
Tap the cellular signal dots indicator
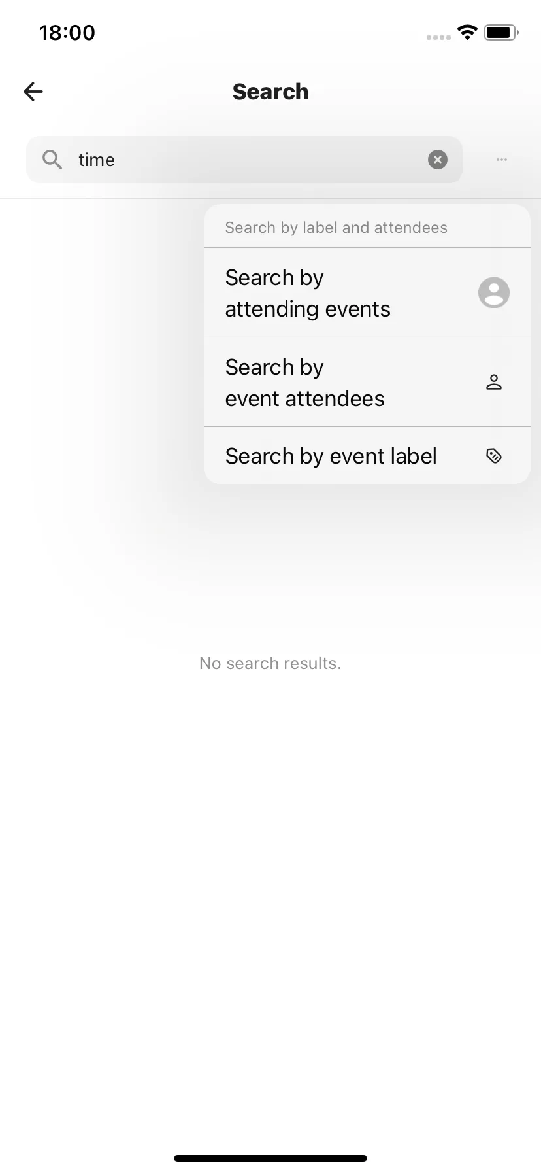click(438, 37)
